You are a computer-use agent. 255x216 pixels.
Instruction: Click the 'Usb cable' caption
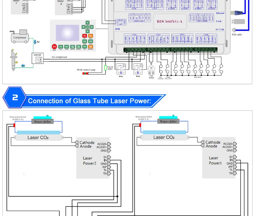237,35
